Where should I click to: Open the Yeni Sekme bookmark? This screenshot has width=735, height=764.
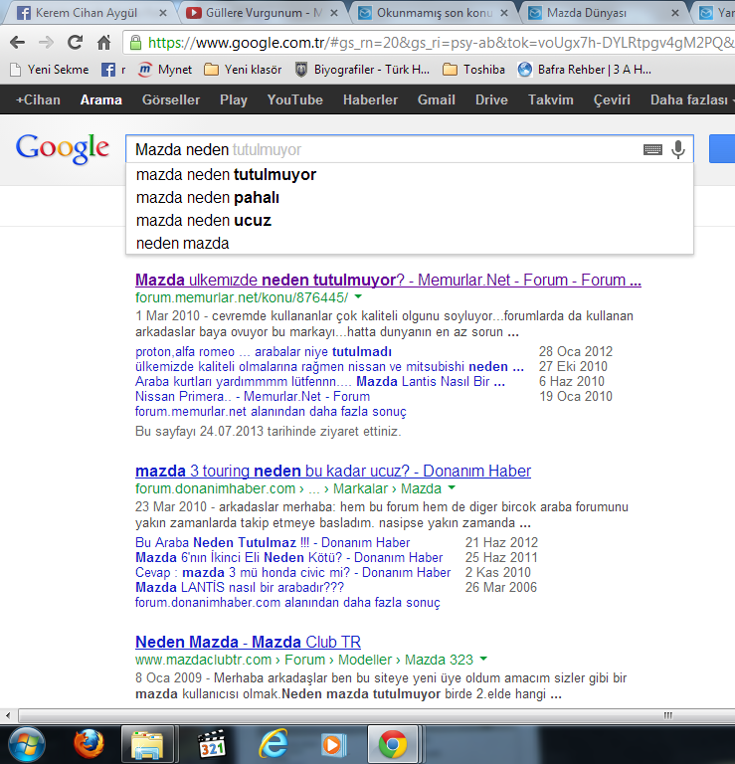pyautogui.click(x=49, y=70)
